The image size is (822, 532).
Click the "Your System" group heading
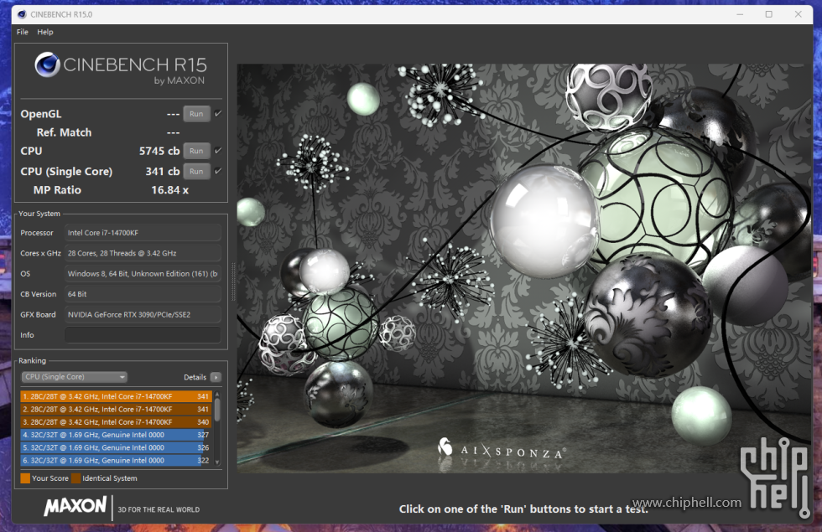tap(39, 214)
